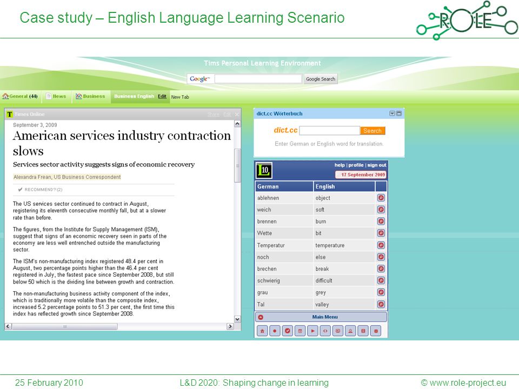
Task: Click the checkmark icon in L10 toolbar
Action: pyautogui.click(x=287, y=331)
